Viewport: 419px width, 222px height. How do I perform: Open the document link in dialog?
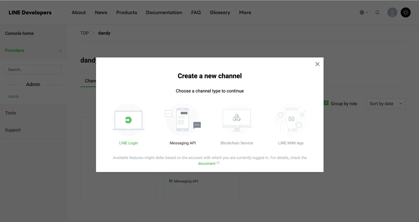207,163
